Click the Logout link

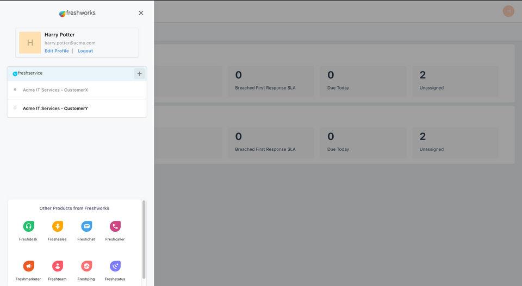pos(85,51)
